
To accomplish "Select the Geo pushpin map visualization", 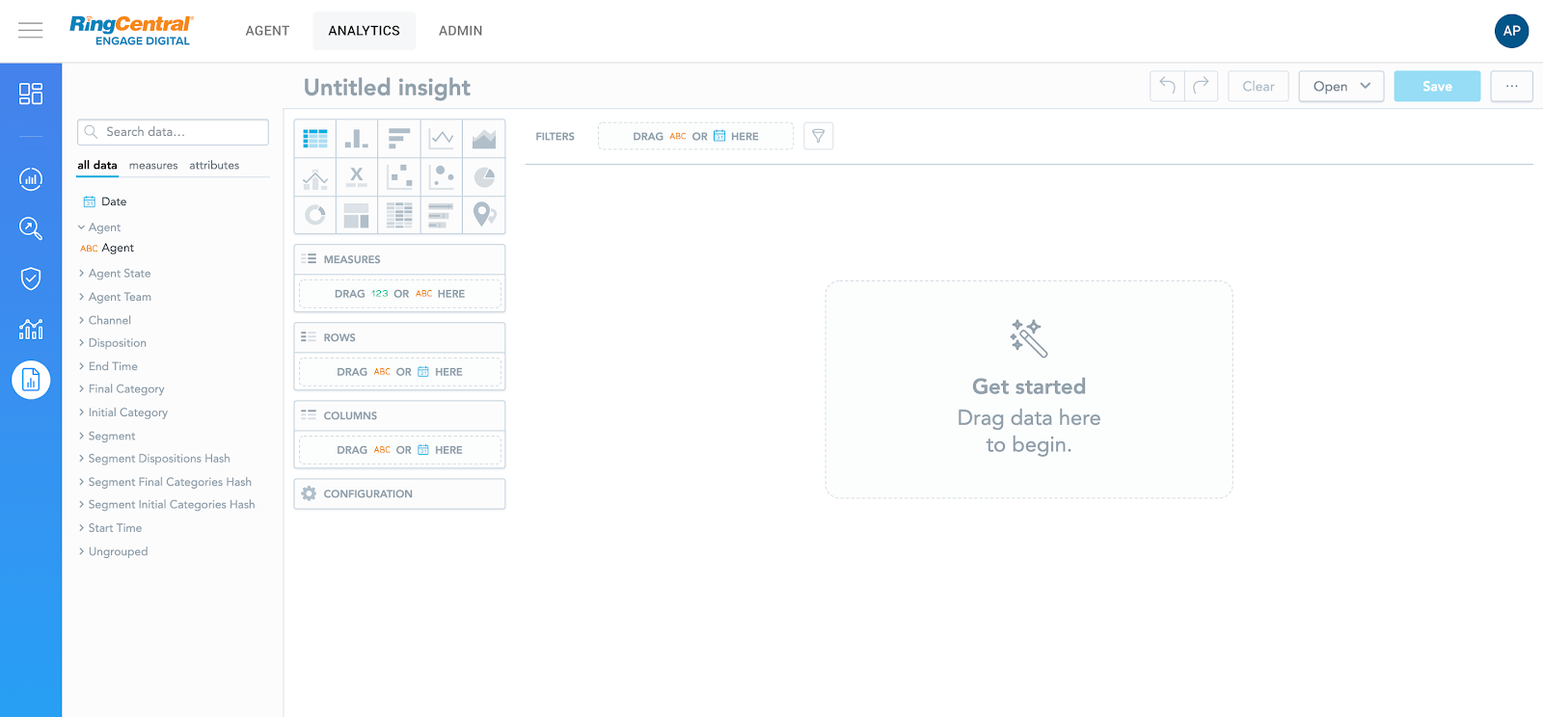I will point(484,215).
